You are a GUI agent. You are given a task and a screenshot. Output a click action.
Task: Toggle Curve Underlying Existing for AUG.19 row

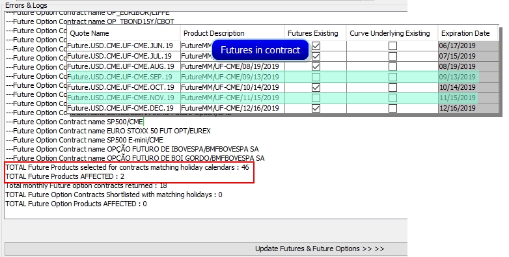[392, 67]
